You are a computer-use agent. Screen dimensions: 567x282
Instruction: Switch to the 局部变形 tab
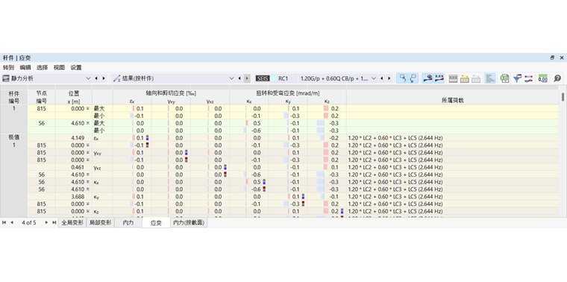pyautogui.click(x=101, y=223)
